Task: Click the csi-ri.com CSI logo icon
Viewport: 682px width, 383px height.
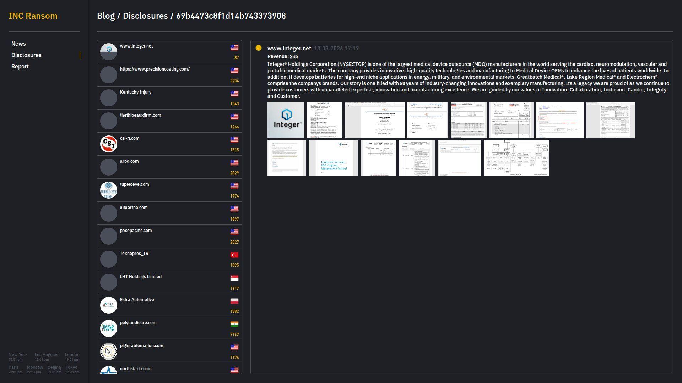Action: (x=109, y=144)
